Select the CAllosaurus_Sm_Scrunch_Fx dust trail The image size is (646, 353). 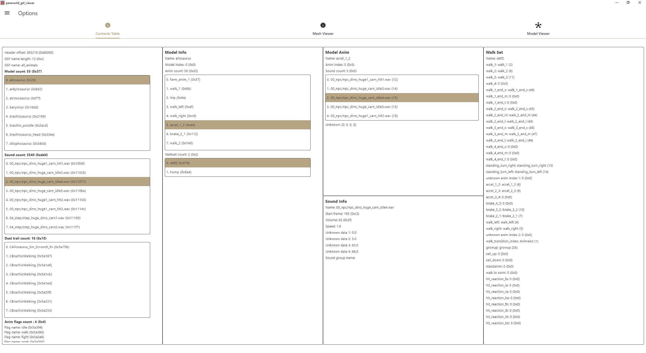click(37, 247)
